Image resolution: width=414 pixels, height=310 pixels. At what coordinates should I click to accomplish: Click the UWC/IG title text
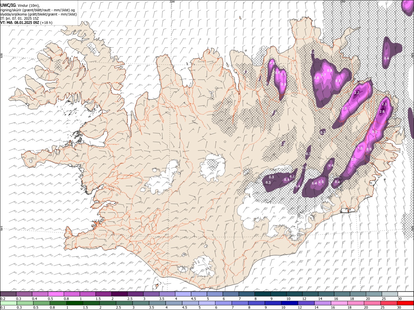[8, 5]
